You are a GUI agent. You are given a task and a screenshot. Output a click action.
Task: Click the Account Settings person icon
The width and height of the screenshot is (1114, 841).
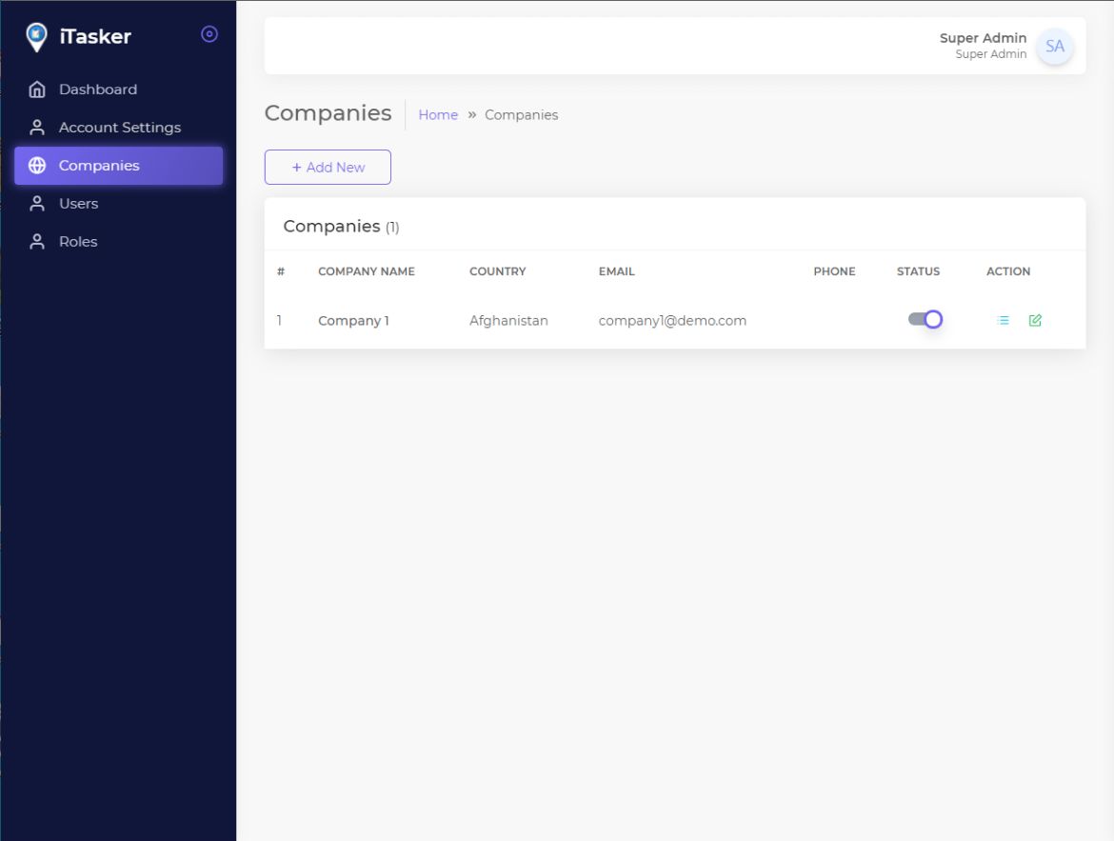[x=37, y=128]
